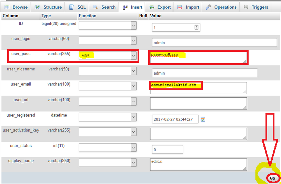Switch to the Structure tab
281x184 pixels.
click(48, 7)
